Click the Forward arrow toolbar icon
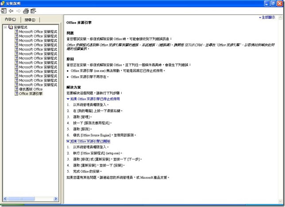This screenshot has height=207, width=285. click(18, 11)
